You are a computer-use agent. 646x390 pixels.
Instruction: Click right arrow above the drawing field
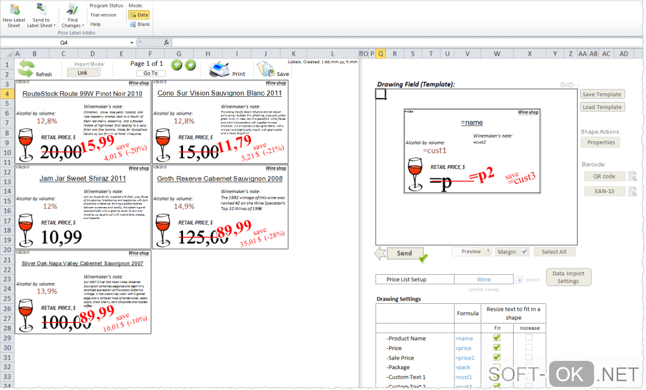pyautogui.click(x=571, y=84)
